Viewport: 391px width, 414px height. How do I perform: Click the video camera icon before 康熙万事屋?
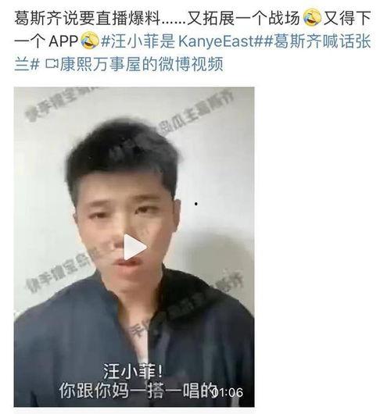52,64
